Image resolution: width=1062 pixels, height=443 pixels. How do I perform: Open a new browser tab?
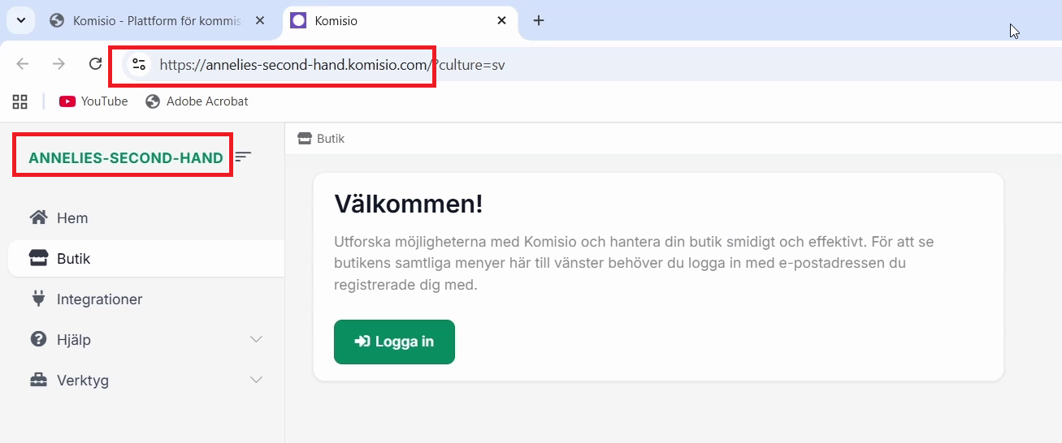pyautogui.click(x=538, y=20)
